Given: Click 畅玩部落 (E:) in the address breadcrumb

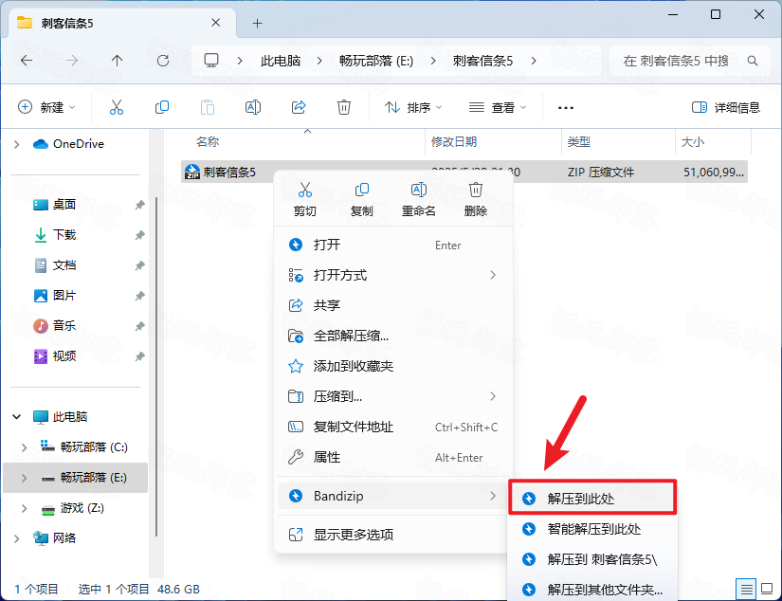Looking at the screenshot, I should (376, 61).
